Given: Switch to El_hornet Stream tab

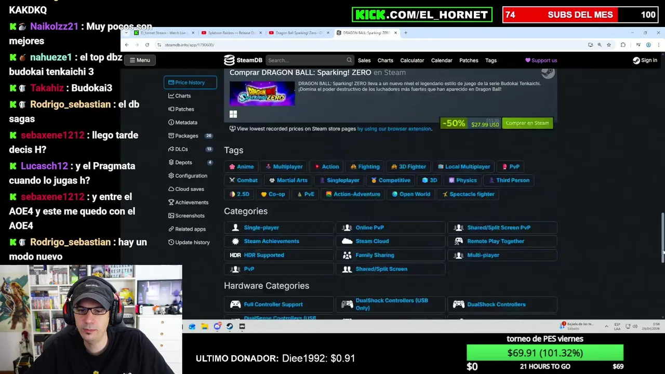Looking at the screenshot, I should click(164, 33).
